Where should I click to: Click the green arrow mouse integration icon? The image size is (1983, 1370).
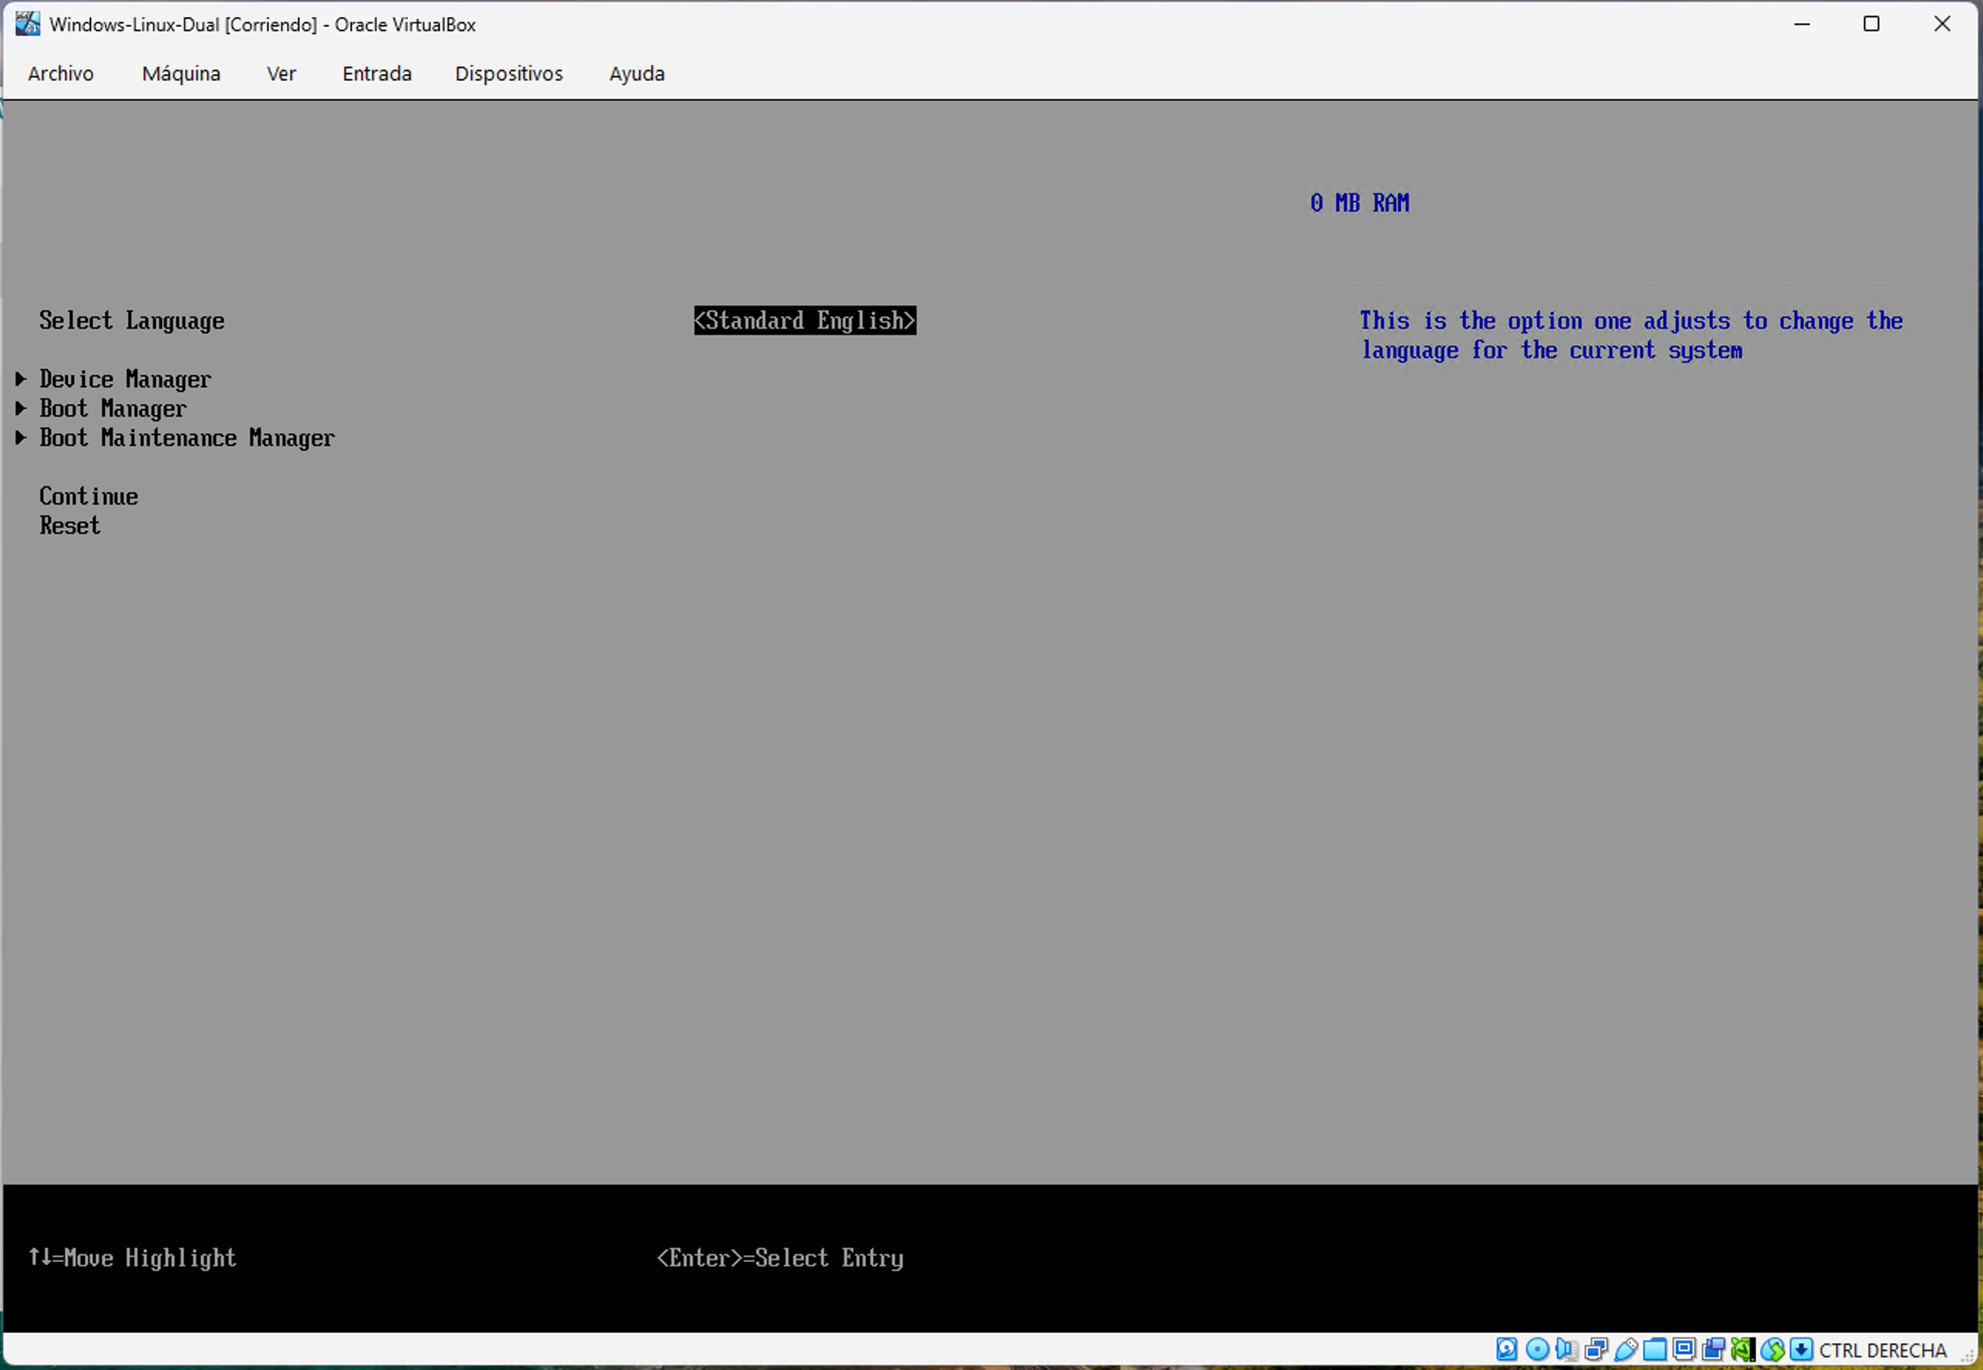(1772, 1349)
